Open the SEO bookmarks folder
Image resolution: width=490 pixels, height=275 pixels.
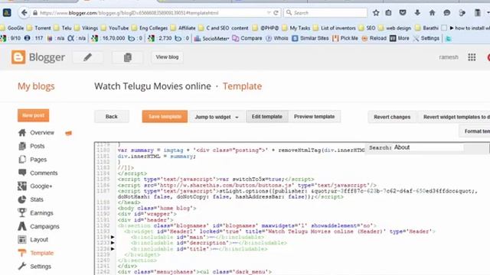pos(367,28)
